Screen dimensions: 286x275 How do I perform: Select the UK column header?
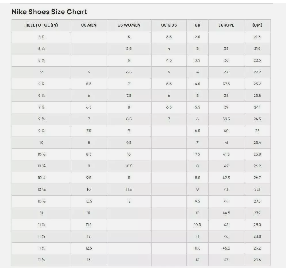tap(197, 25)
